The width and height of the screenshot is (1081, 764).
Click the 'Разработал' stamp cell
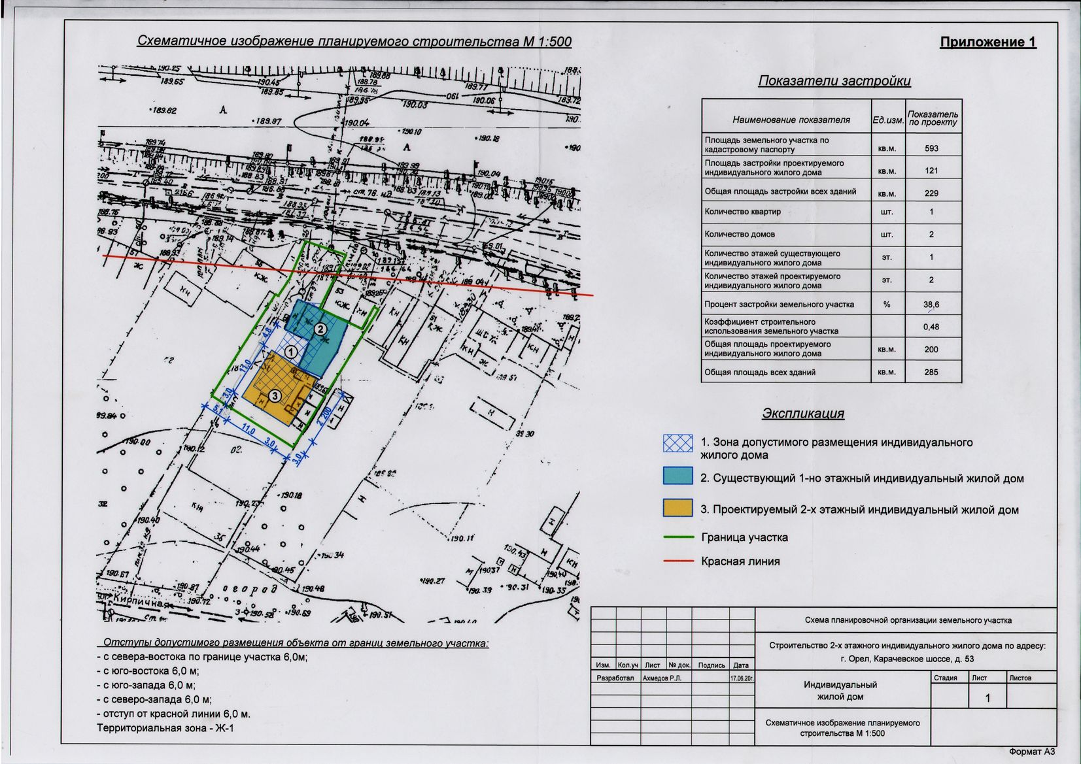point(615,678)
